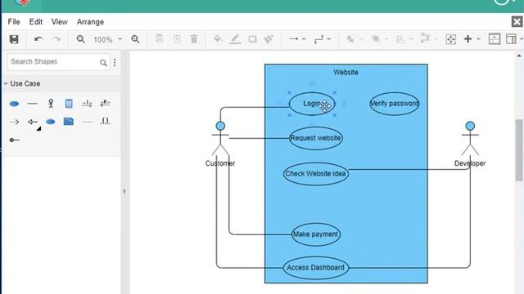
Task: Click the paint style brush icon
Action: [x=269, y=39]
